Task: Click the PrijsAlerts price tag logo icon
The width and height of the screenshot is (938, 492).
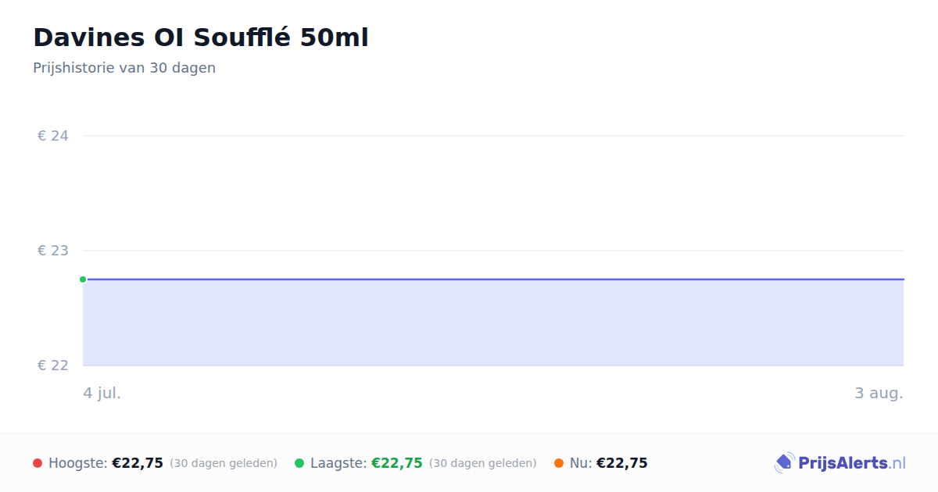Action: tap(784, 463)
